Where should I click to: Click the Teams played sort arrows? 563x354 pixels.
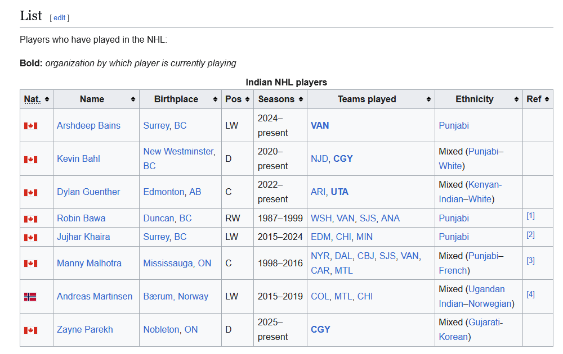click(428, 99)
